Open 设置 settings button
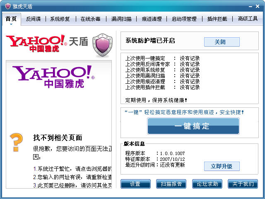Screen dimensions: 265x199 [x=135, y=184]
